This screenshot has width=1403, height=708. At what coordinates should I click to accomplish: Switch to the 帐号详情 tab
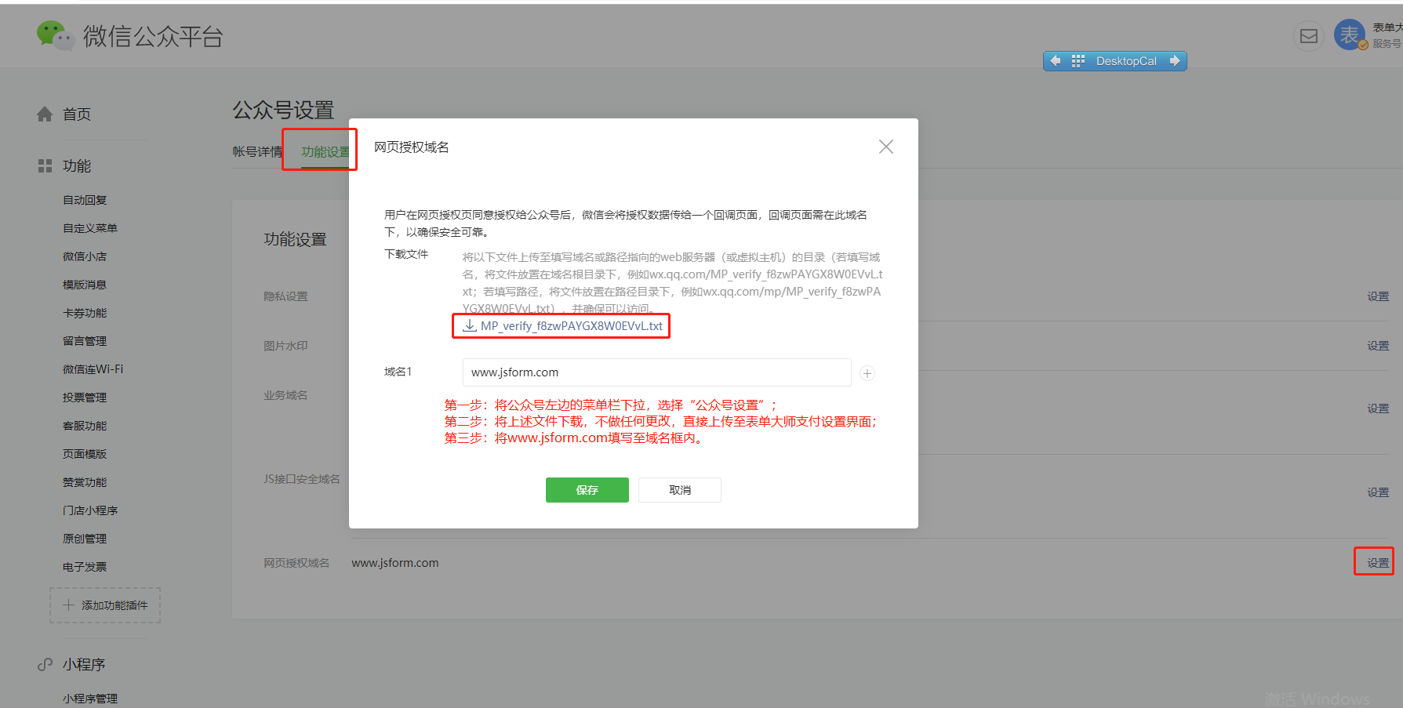click(x=257, y=151)
